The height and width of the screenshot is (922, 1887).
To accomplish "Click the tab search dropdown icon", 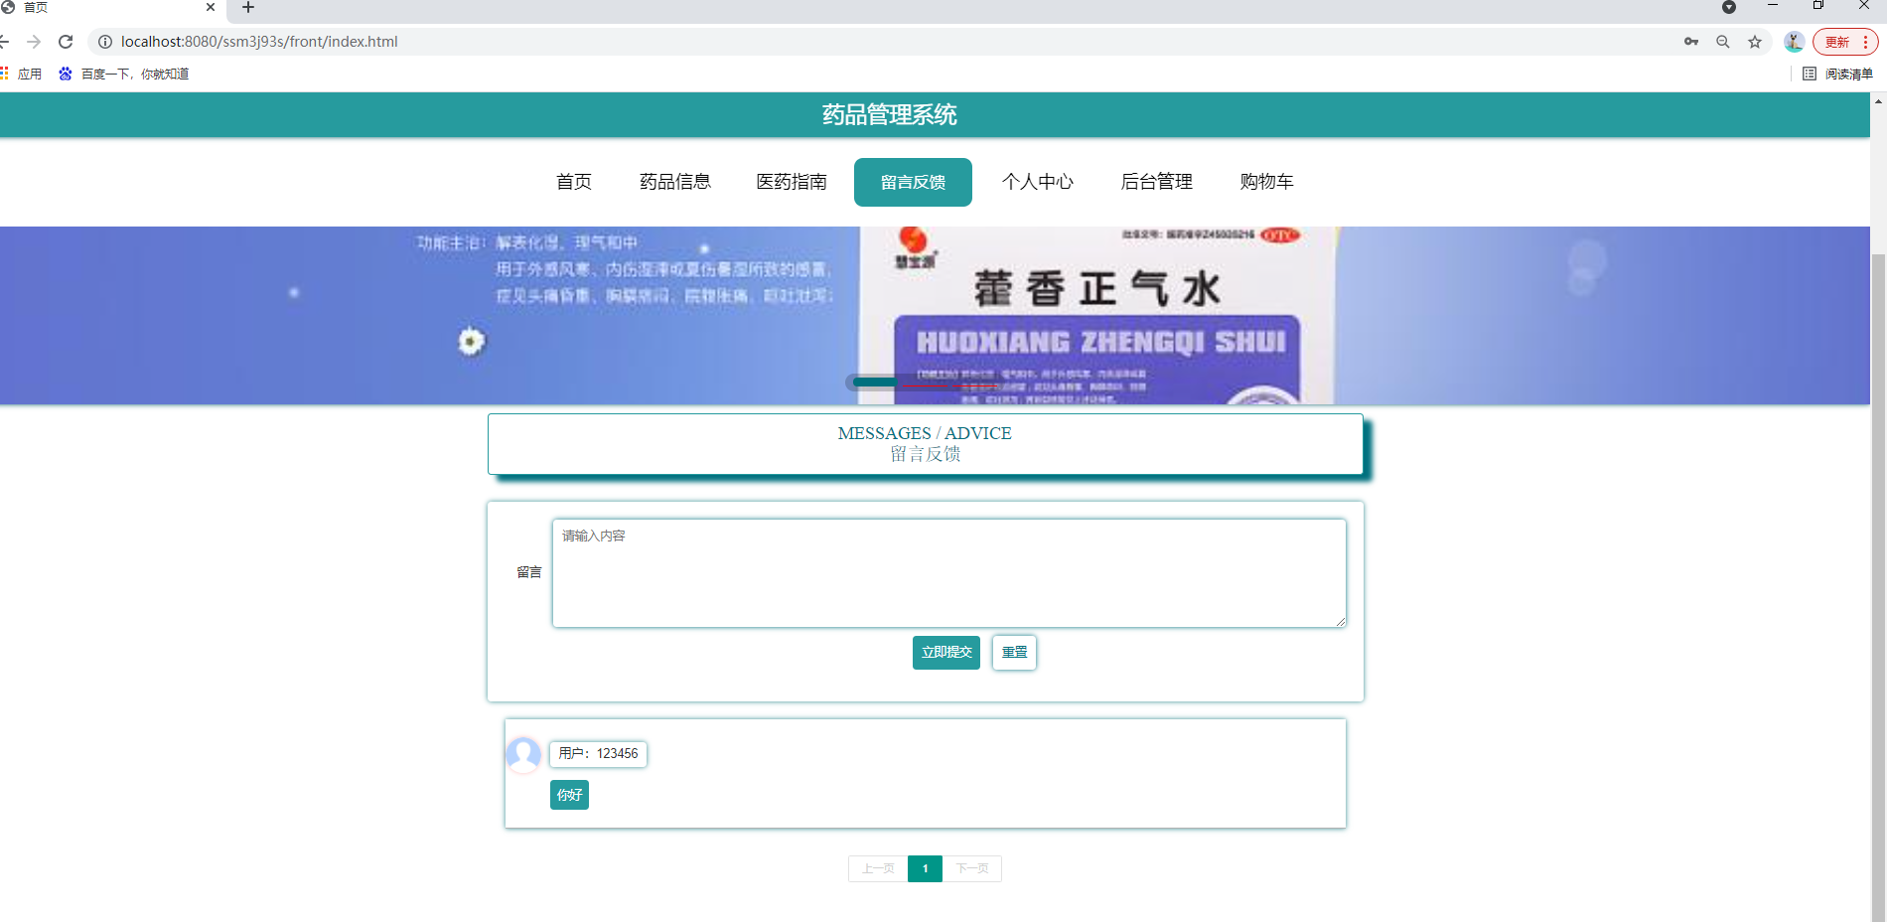I will click(x=1729, y=7).
